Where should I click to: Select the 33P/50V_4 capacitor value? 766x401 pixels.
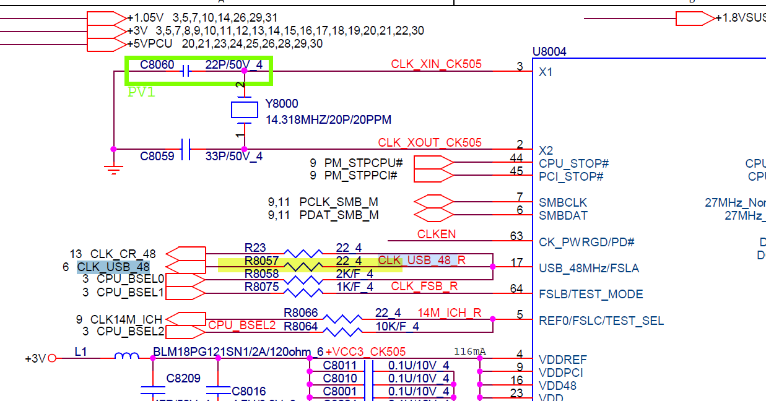pyautogui.click(x=234, y=156)
